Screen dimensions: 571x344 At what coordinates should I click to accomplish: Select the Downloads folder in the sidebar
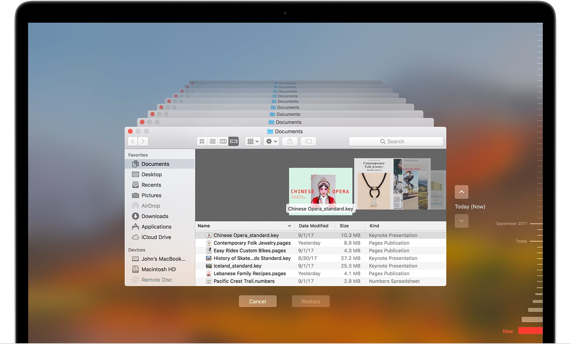pos(154,216)
